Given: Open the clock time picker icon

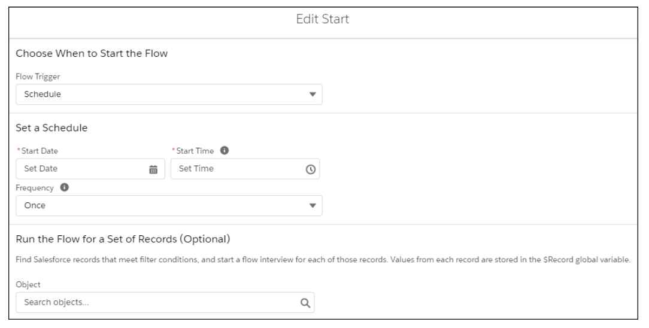Looking at the screenshot, I should [310, 169].
